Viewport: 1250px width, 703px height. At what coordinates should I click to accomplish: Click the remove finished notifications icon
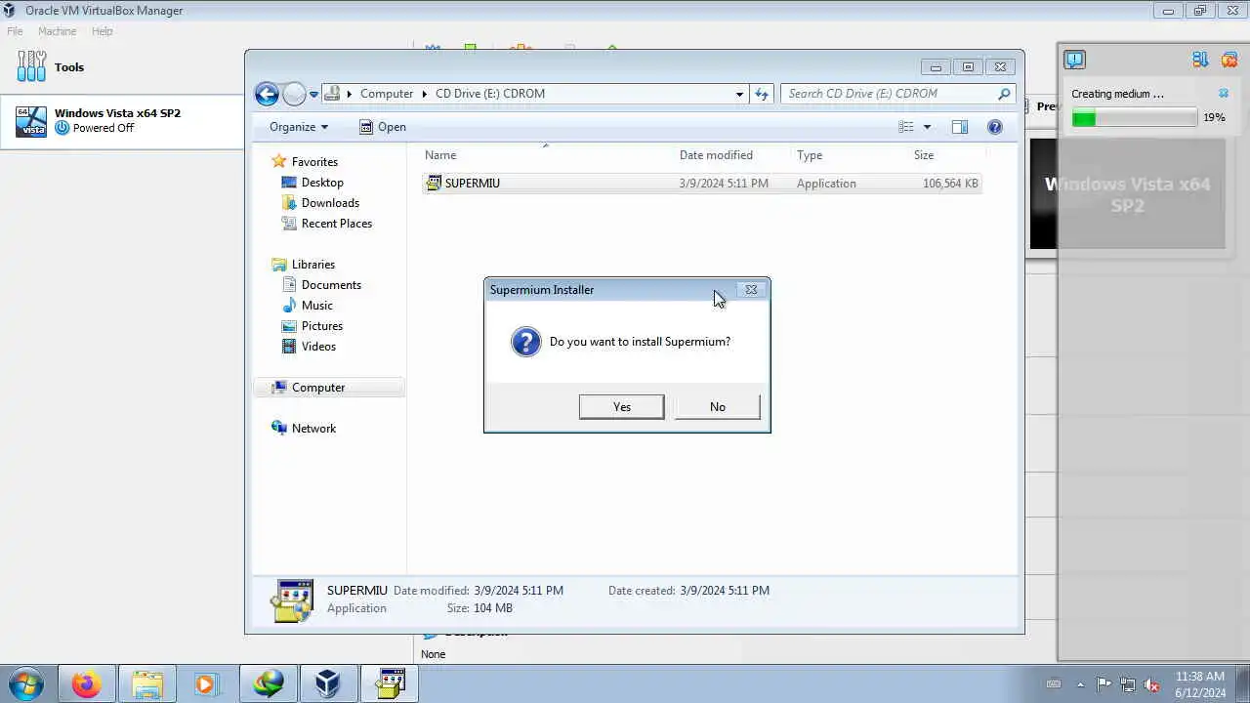coord(1229,61)
